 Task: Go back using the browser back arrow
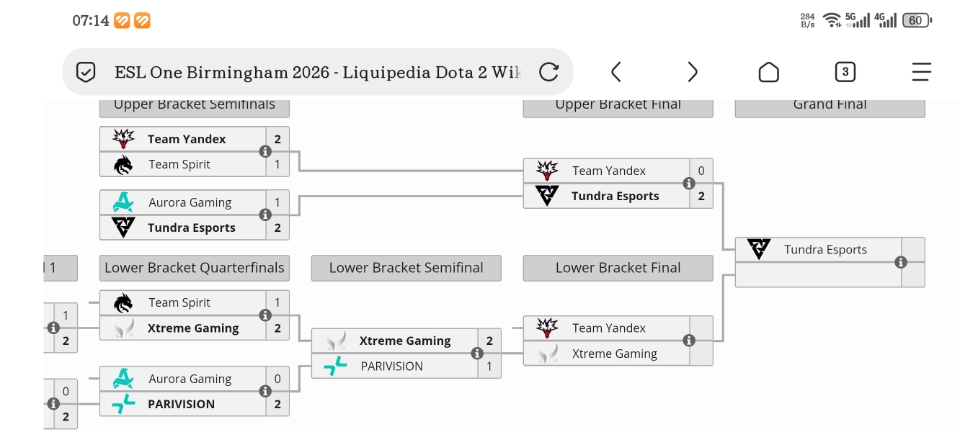[x=615, y=72]
